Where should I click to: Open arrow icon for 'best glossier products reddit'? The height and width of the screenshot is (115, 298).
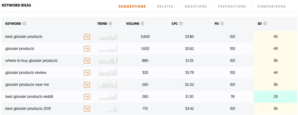[87, 97]
